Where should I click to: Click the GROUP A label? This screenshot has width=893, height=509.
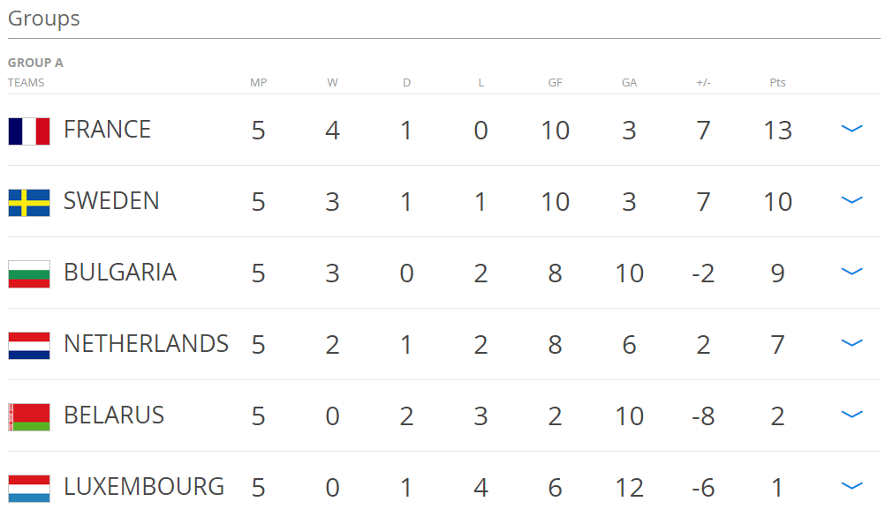(x=35, y=63)
